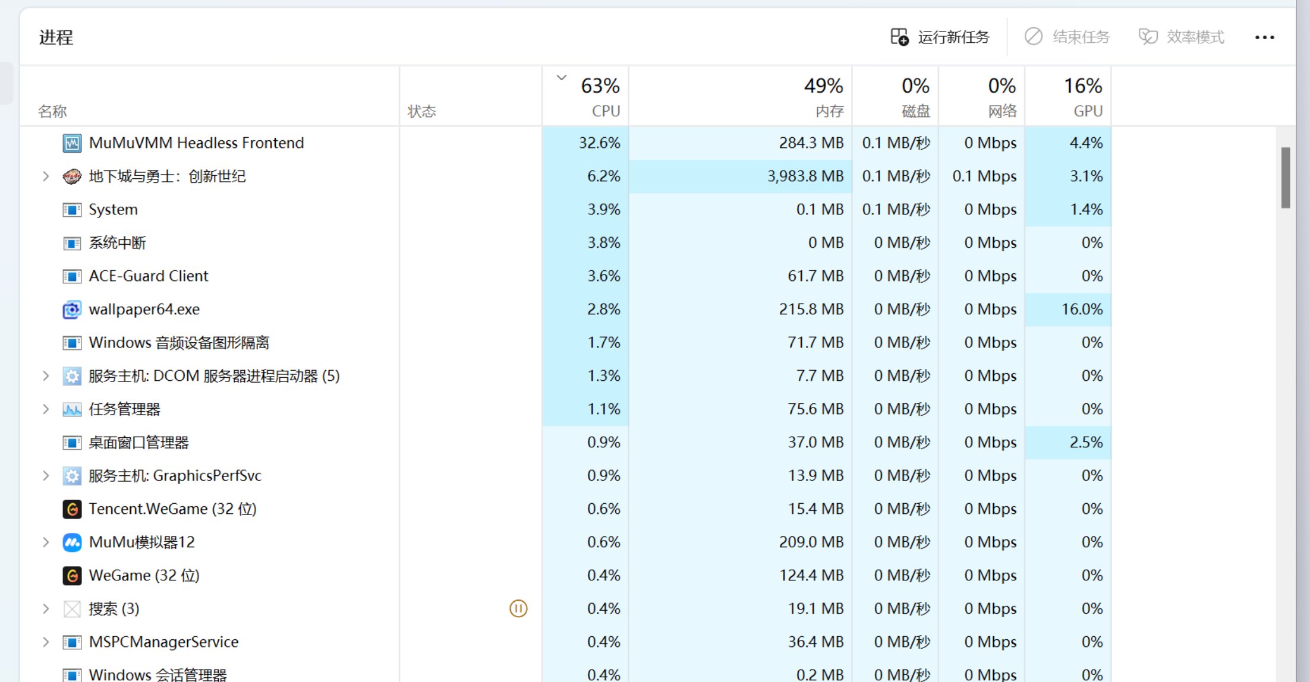Click the MuMu模拟器12 icon
This screenshot has width=1310, height=682.
[72, 542]
